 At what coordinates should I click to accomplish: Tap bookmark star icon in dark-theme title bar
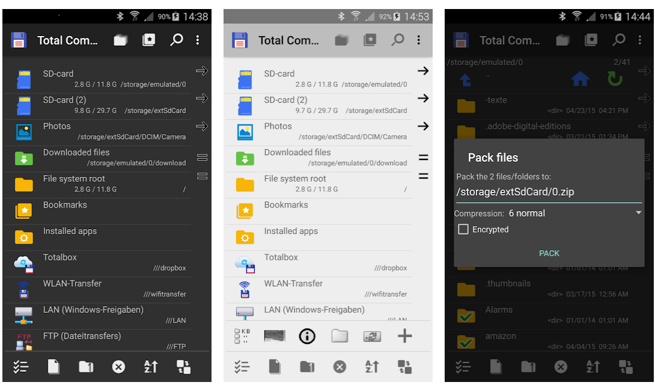pyautogui.click(x=148, y=40)
